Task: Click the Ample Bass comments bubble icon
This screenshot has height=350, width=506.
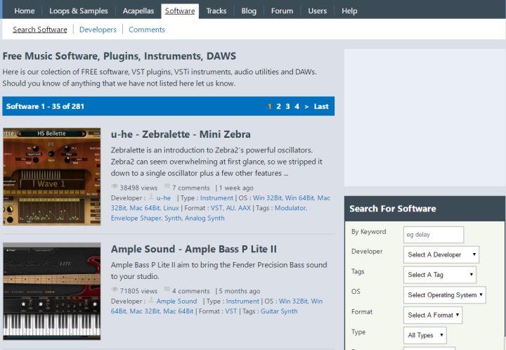Action: pyautogui.click(x=167, y=291)
